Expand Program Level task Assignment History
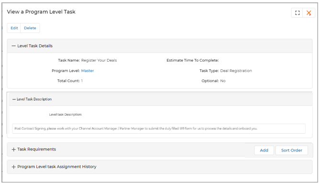 14,167
